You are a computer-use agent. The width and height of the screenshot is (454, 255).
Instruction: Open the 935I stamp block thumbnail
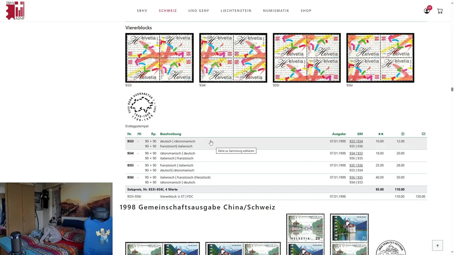[307, 58]
